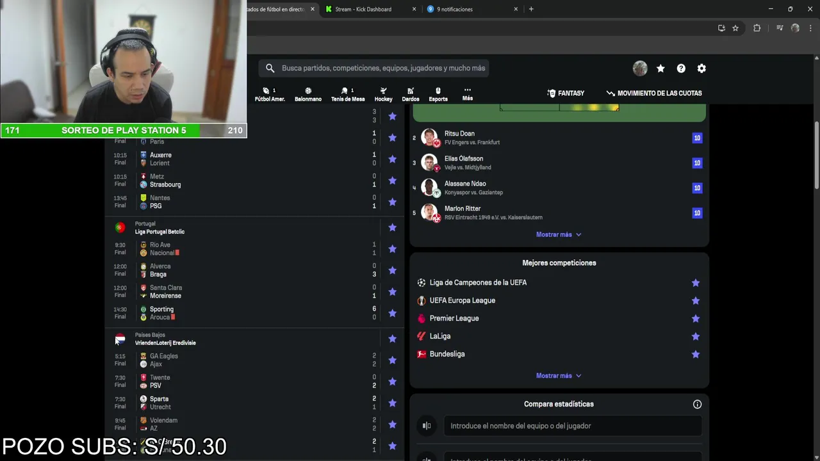The height and width of the screenshot is (461, 820).
Task: Toggle favorite star for Alverca vs Braga
Action: coord(392,270)
